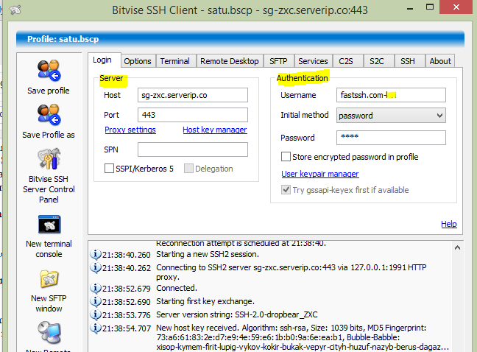Open the Services tab

[x=314, y=61]
